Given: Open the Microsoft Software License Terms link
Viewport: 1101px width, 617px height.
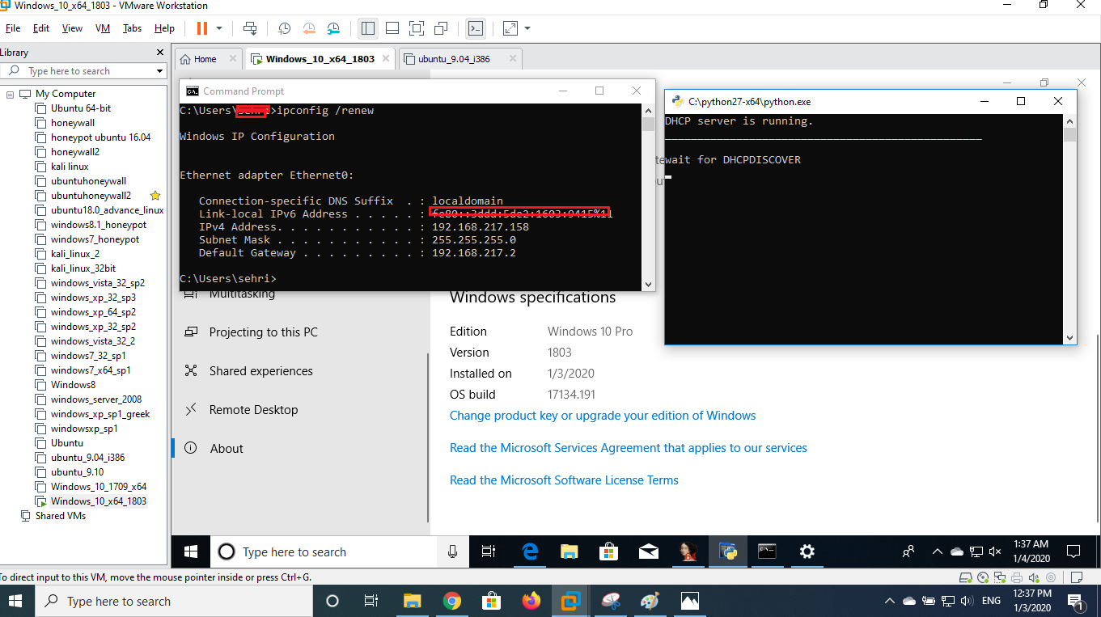Looking at the screenshot, I should click(x=564, y=480).
